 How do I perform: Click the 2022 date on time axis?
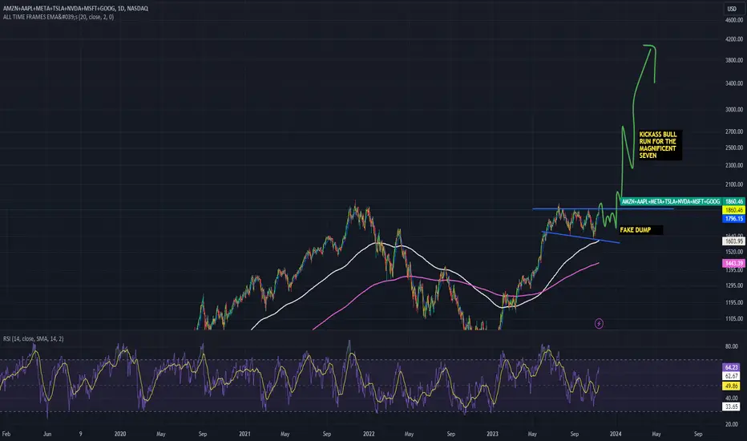coord(369,434)
